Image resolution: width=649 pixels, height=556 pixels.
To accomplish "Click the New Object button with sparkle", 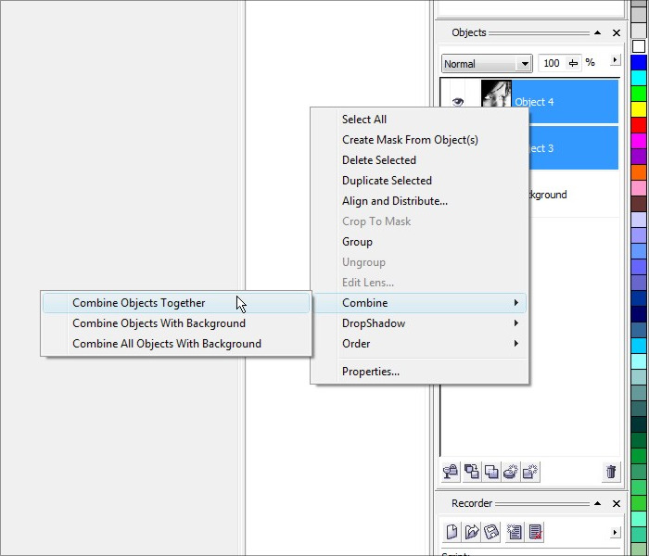I will coord(530,472).
